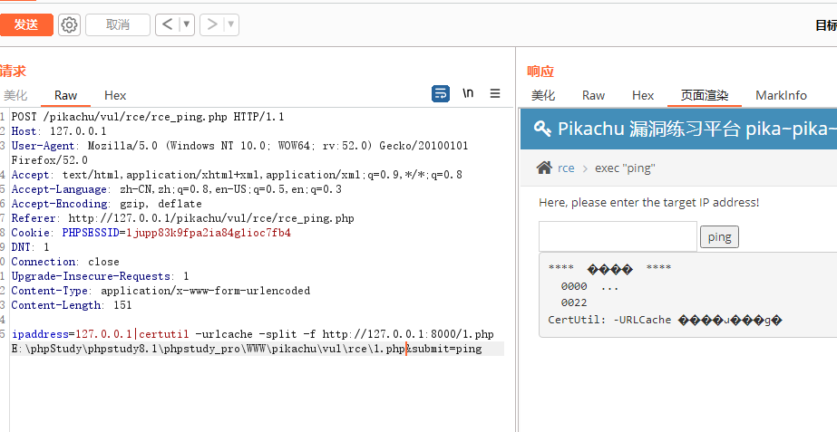Open the back history dropdown arrow
Image resolution: width=837 pixels, height=432 pixels.
click(186, 24)
